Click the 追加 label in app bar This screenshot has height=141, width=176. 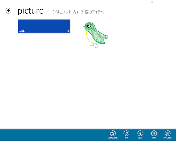(140, 138)
